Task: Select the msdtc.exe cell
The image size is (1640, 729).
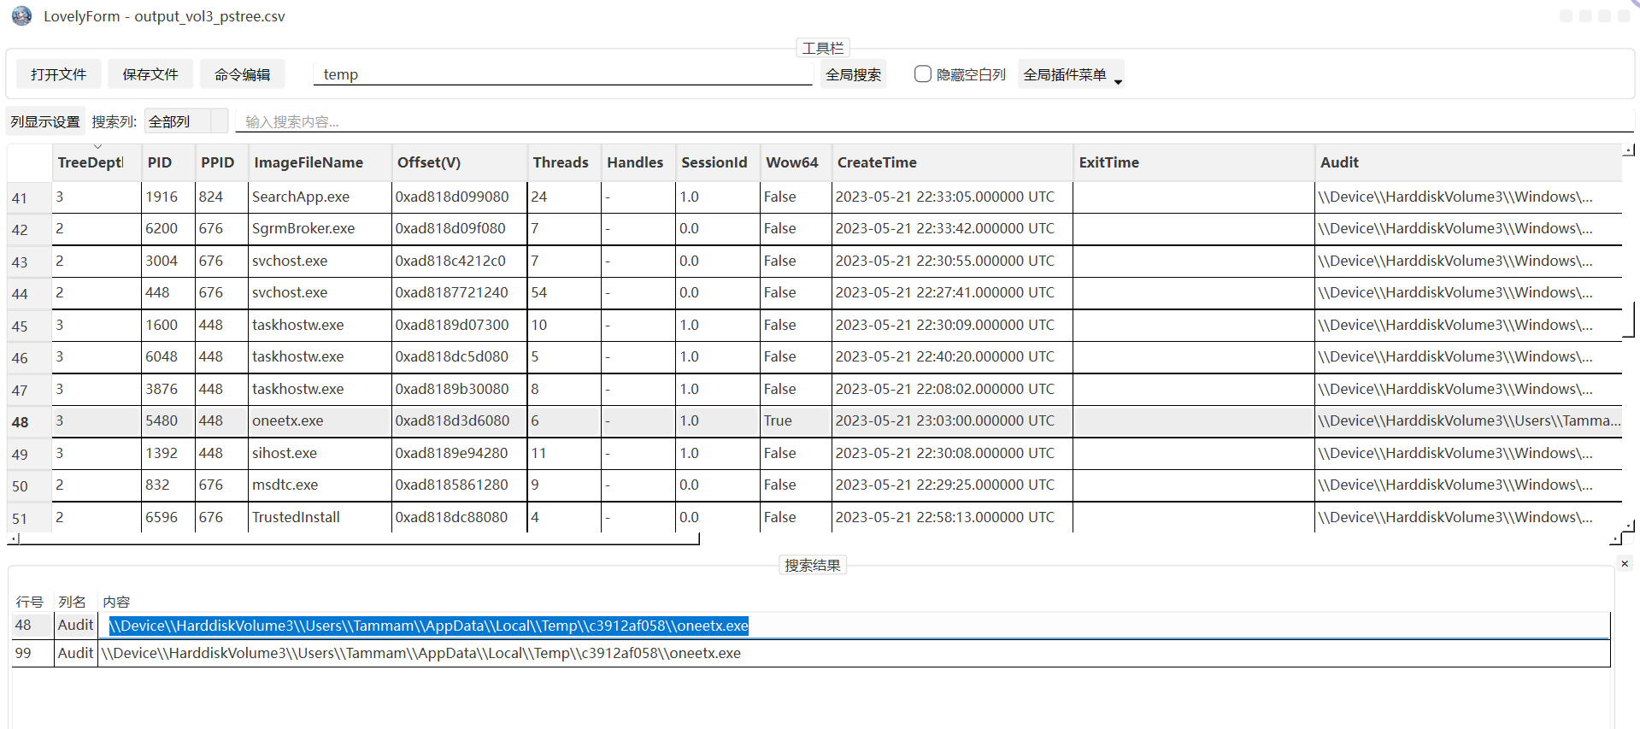Action: tap(320, 485)
